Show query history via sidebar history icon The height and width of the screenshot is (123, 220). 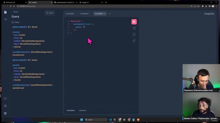point(5,19)
